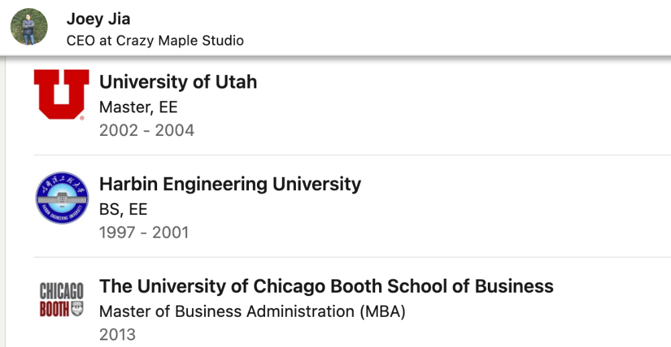Viewport: 671px width, 347px height.
Task: Click Joey Jia's profile photo
Action: pyautogui.click(x=29, y=27)
